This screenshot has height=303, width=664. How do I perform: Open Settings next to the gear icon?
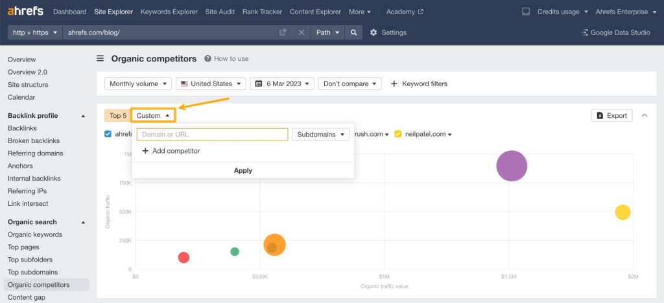(x=388, y=32)
